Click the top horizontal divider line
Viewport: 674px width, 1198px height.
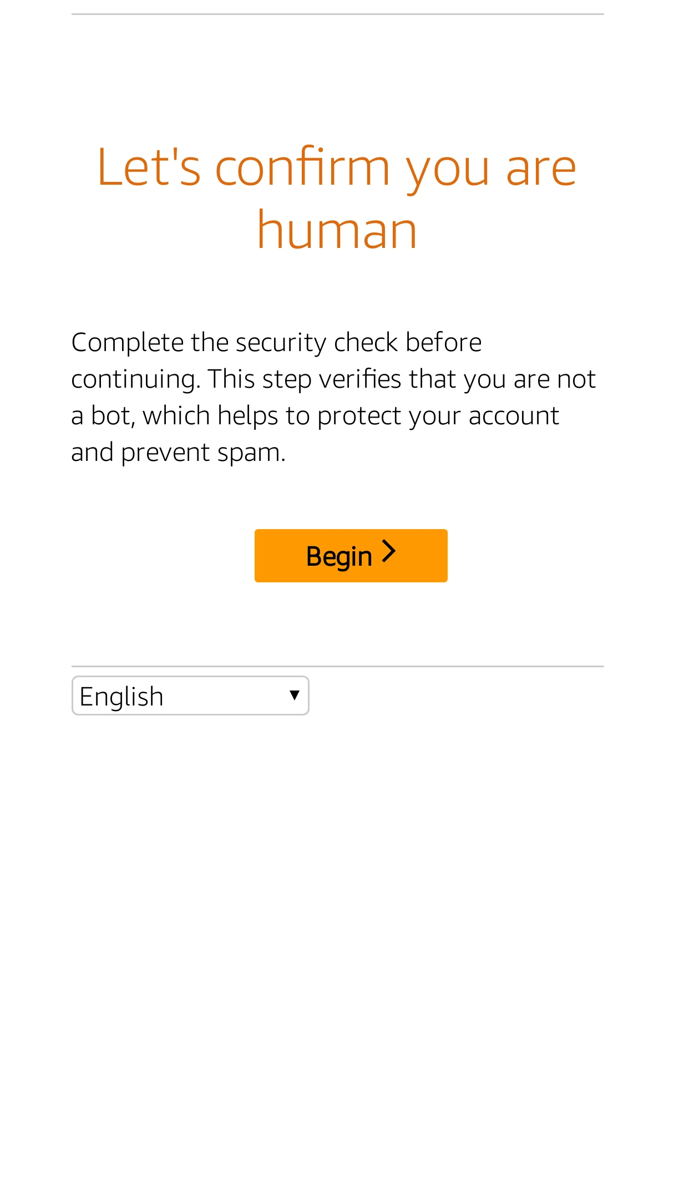[337, 14]
